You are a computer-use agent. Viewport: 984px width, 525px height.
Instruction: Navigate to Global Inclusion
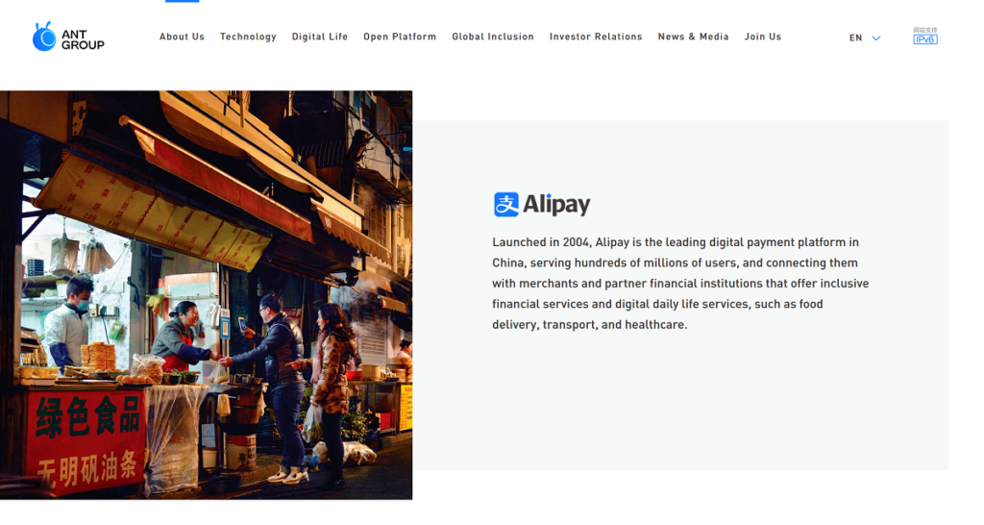tap(493, 37)
